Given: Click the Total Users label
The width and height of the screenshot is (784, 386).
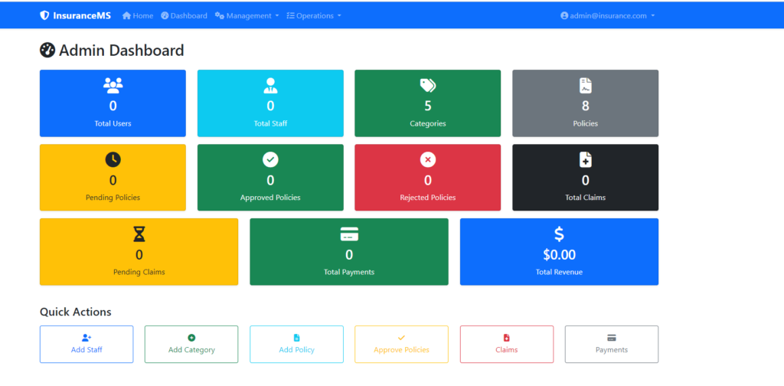Looking at the screenshot, I should coord(113,123).
